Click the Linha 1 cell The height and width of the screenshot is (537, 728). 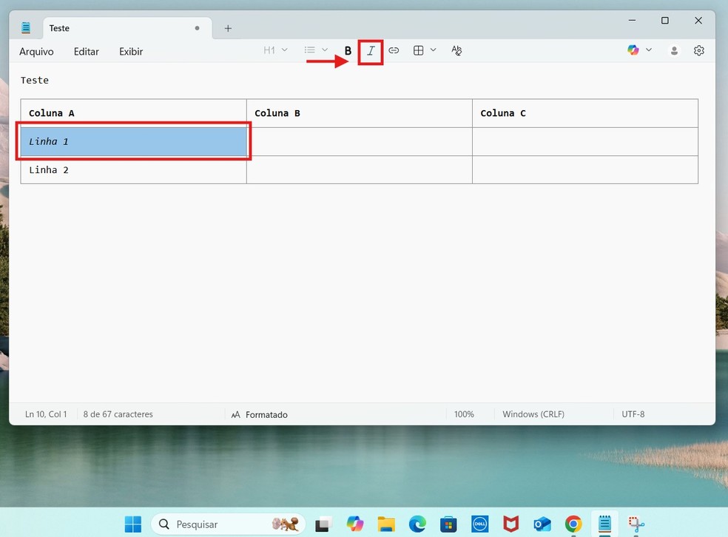pos(133,141)
